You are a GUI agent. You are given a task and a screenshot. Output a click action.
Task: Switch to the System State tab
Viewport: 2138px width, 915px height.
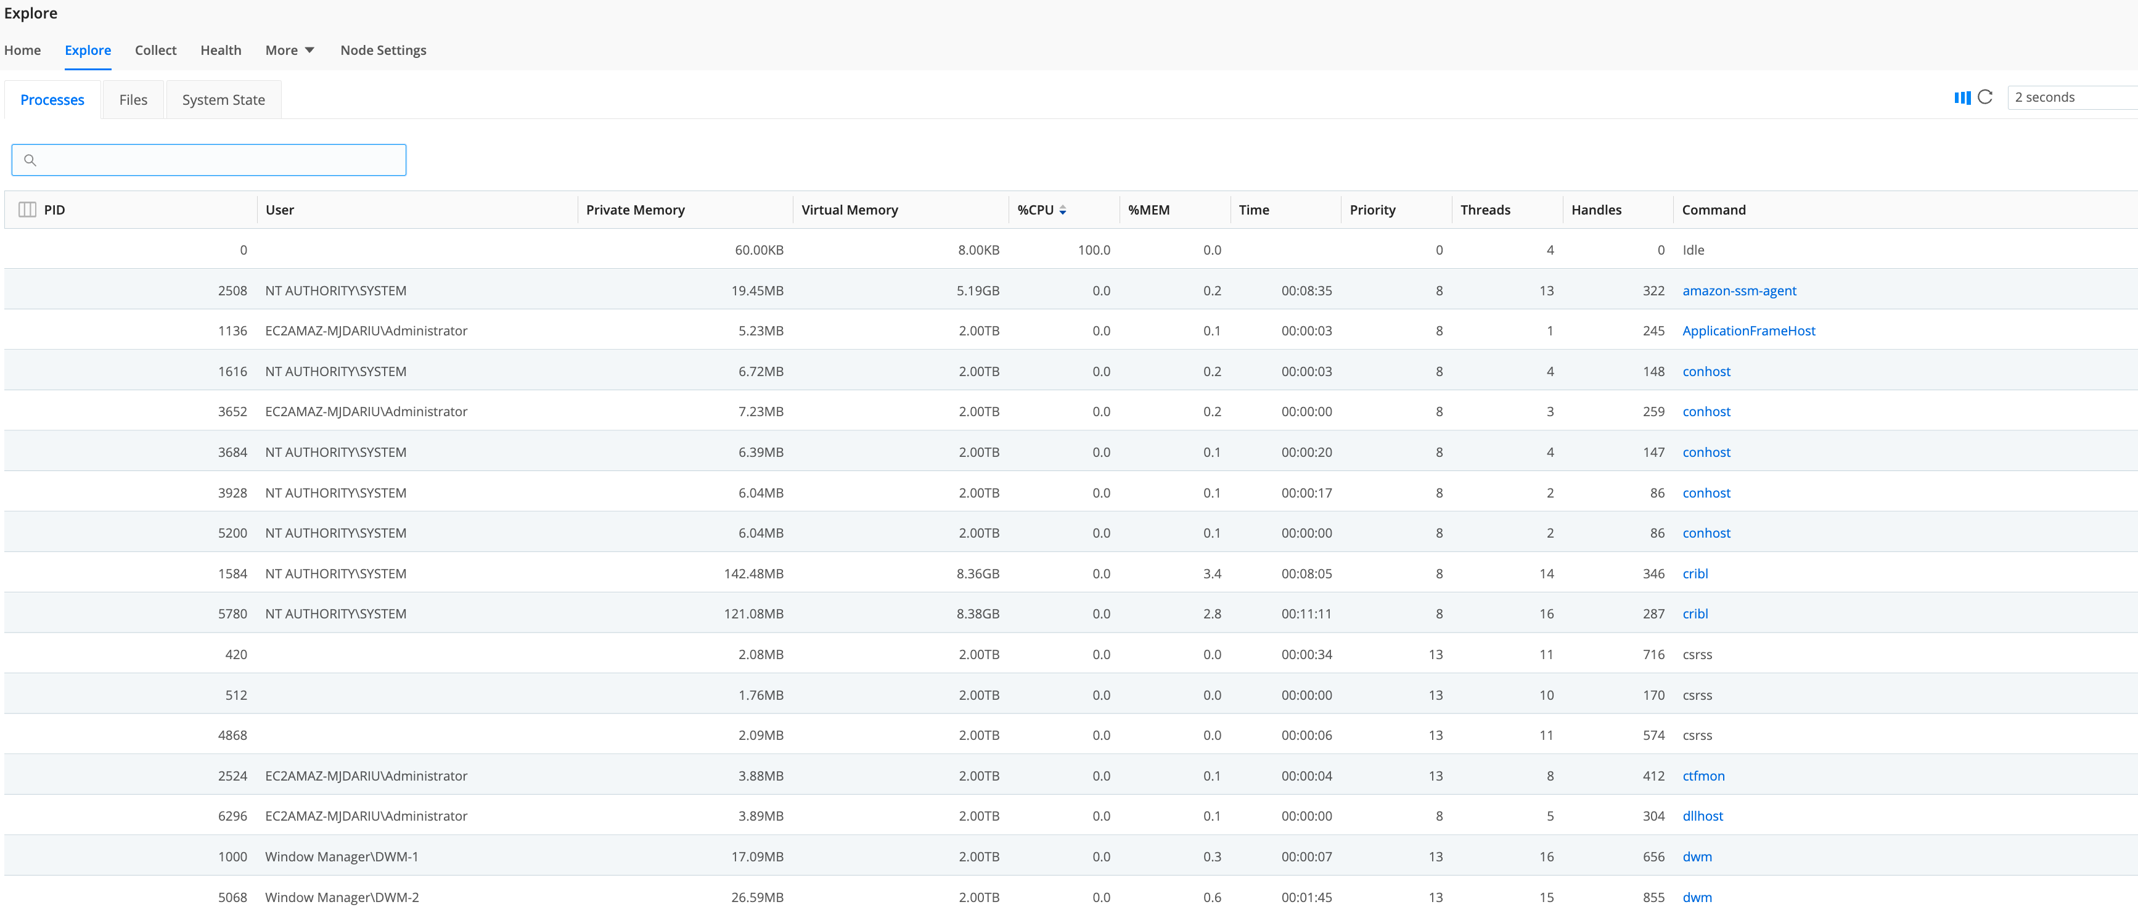223,99
